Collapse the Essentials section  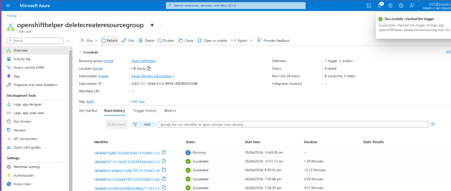click(x=89, y=52)
